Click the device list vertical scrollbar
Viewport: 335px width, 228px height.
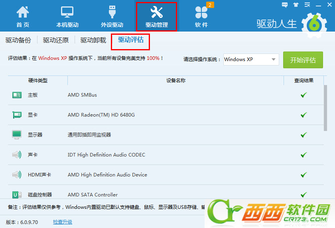325,108
